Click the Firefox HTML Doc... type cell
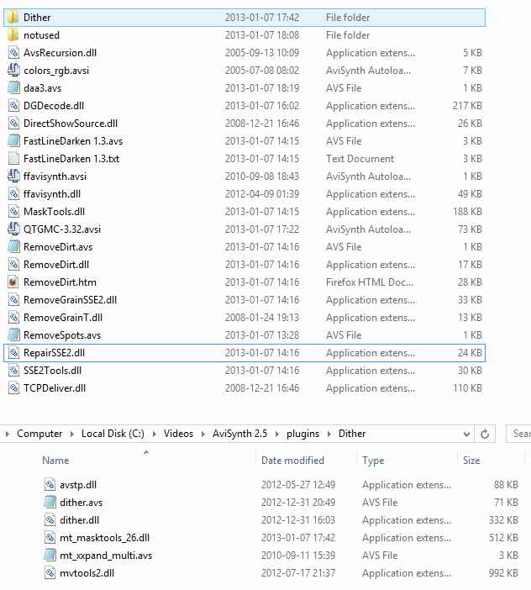This screenshot has width=531, height=590. [370, 282]
